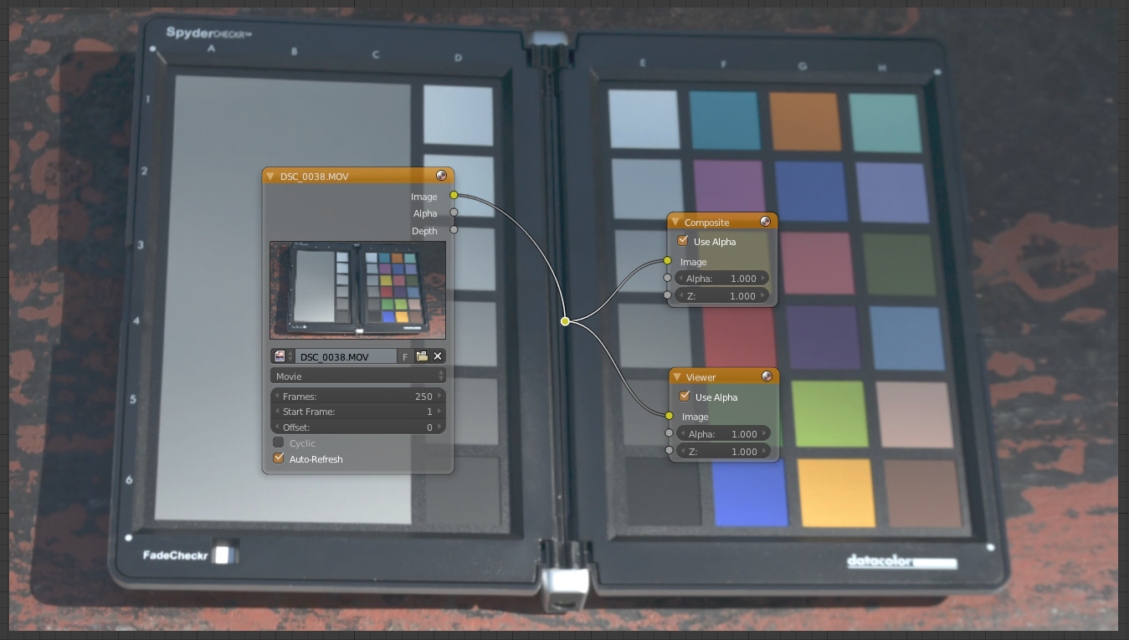Screen dimensions: 1129x640
Task: Open the image datablock browse icon
Action: tap(283, 356)
